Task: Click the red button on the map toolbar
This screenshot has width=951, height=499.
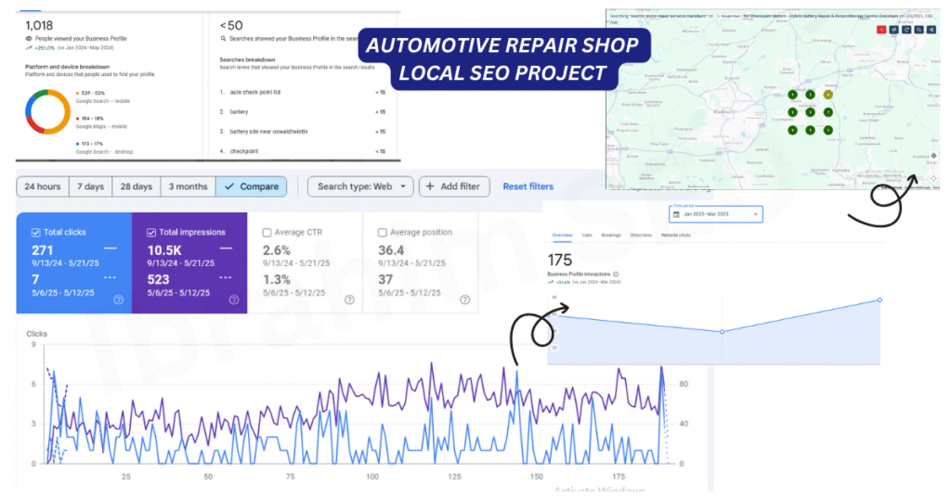Action: click(880, 30)
